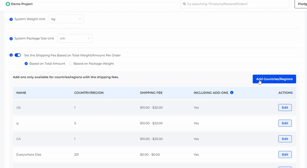Edit the q shipping row
The width and height of the screenshot is (307, 168).
pyautogui.click(x=285, y=123)
